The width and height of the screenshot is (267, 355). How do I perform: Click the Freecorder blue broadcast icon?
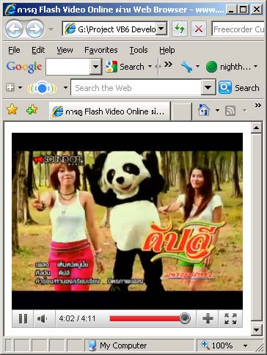[x=42, y=88]
